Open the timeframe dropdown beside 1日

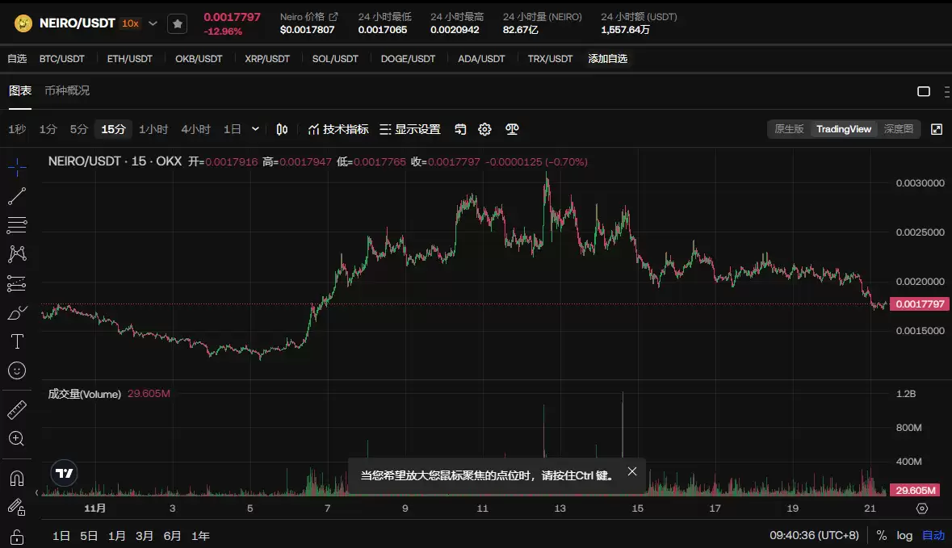[254, 128]
